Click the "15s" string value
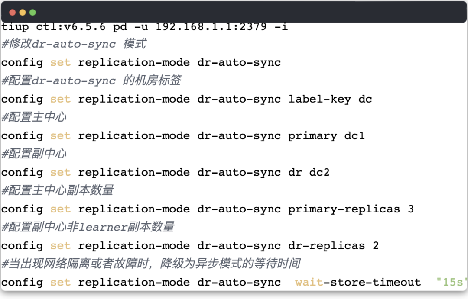Viewport: 468px width, 299px height. click(452, 282)
